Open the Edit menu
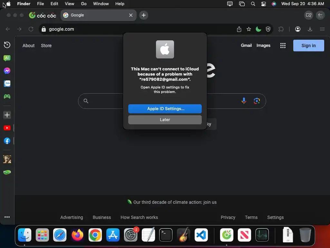 click(54, 4)
